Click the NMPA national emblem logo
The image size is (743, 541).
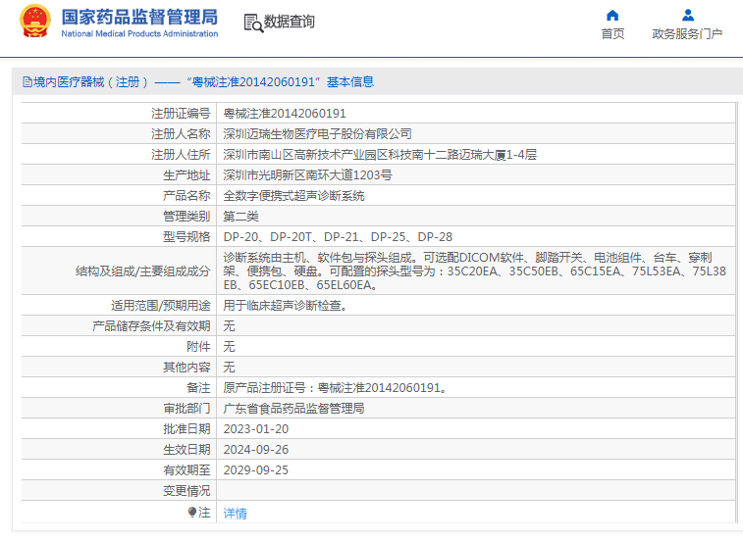tap(34, 22)
